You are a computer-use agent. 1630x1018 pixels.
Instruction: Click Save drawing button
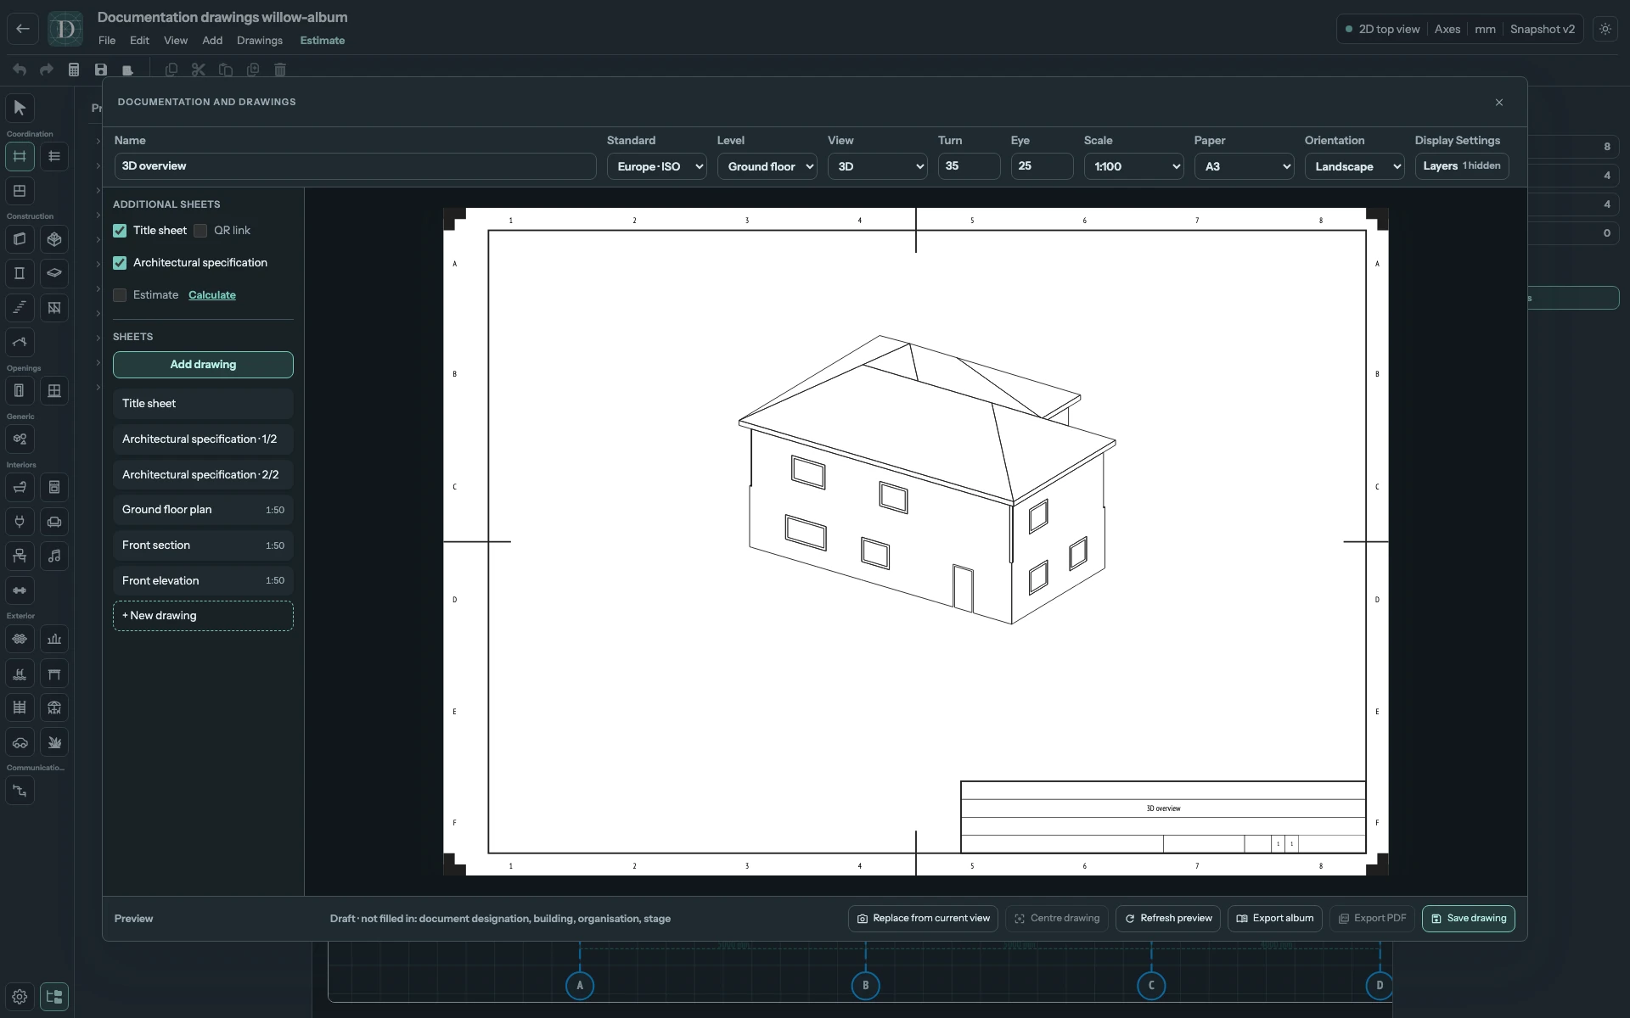pyautogui.click(x=1469, y=919)
